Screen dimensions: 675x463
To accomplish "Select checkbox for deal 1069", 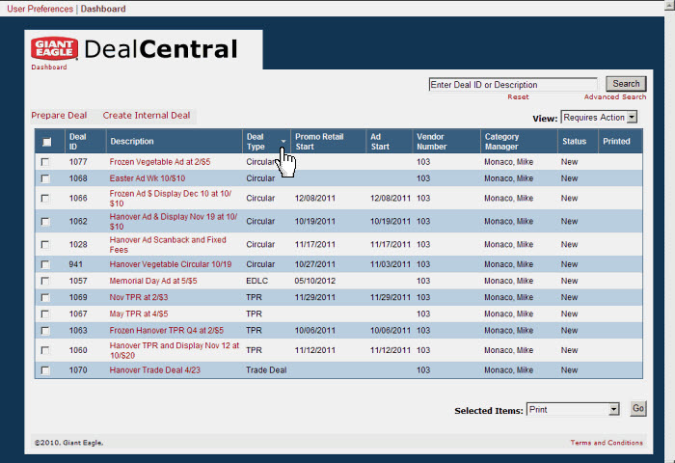I will click(x=44, y=298).
